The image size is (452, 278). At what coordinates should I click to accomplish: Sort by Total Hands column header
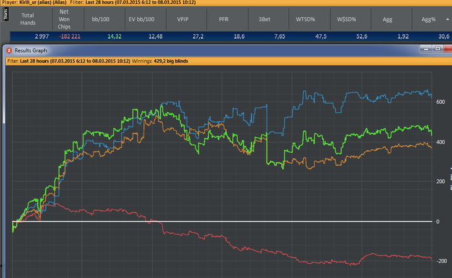pos(28,19)
